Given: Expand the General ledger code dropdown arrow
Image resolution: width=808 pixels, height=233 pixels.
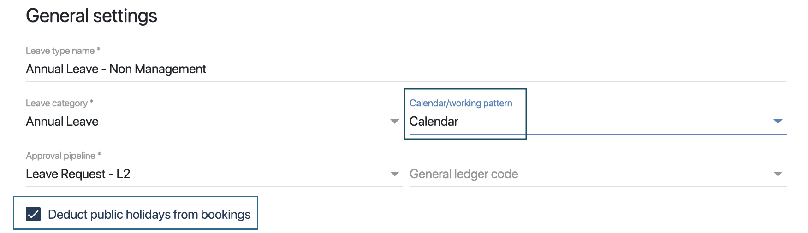Looking at the screenshot, I should click(x=778, y=174).
